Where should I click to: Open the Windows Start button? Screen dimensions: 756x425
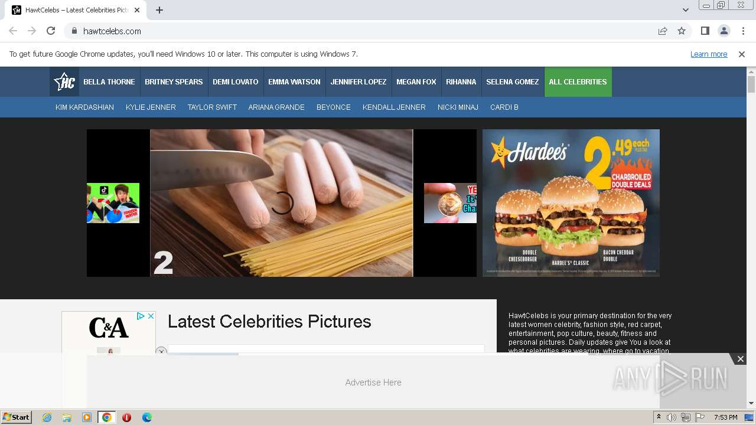pos(16,417)
